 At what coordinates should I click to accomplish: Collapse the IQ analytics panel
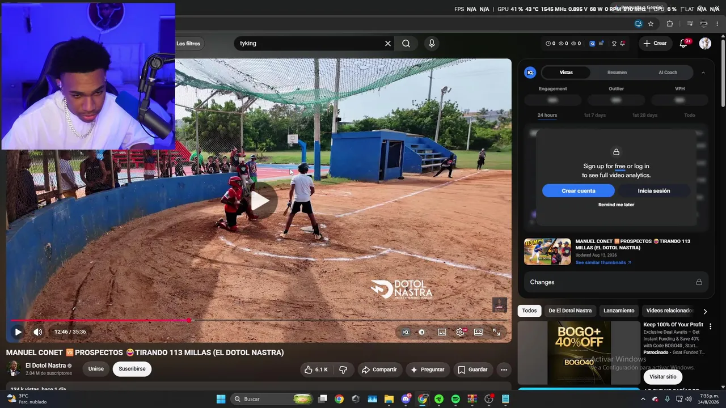coord(703,73)
